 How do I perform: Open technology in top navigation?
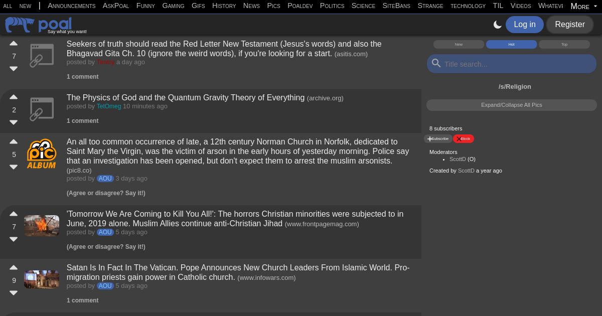click(468, 6)
